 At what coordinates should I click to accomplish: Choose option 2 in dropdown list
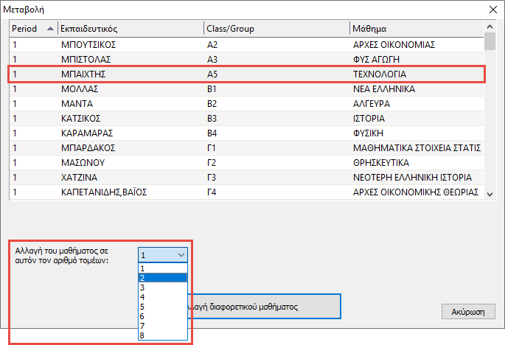(162, 279)
